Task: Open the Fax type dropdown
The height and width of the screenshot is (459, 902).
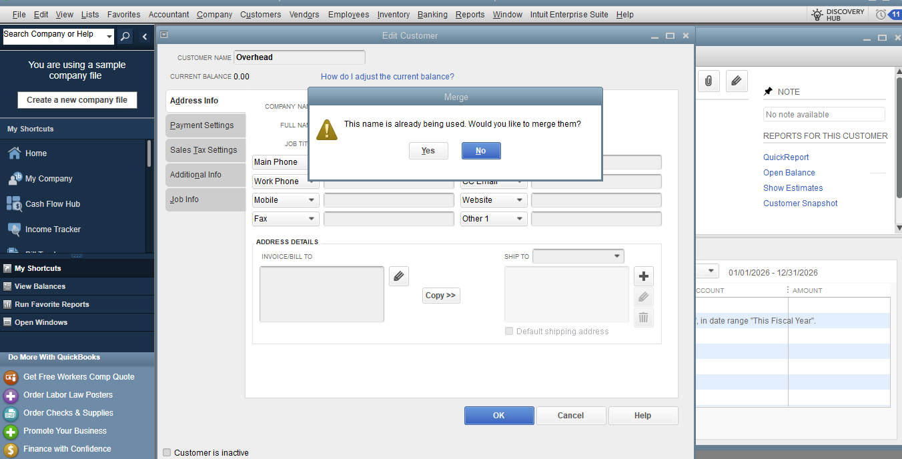Action: coord(312,219)
